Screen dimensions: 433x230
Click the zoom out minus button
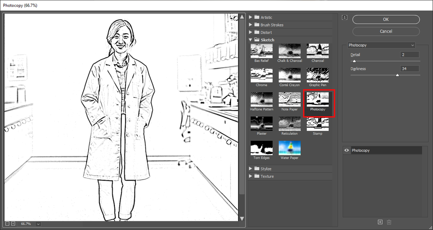(7, 224)
